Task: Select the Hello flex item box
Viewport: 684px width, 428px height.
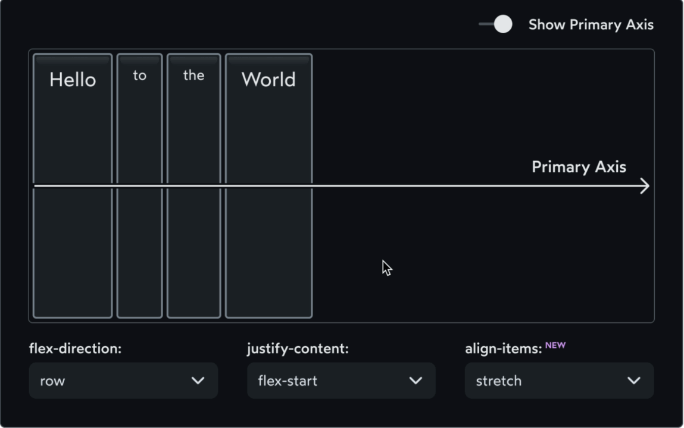Action: coord(73,131)
